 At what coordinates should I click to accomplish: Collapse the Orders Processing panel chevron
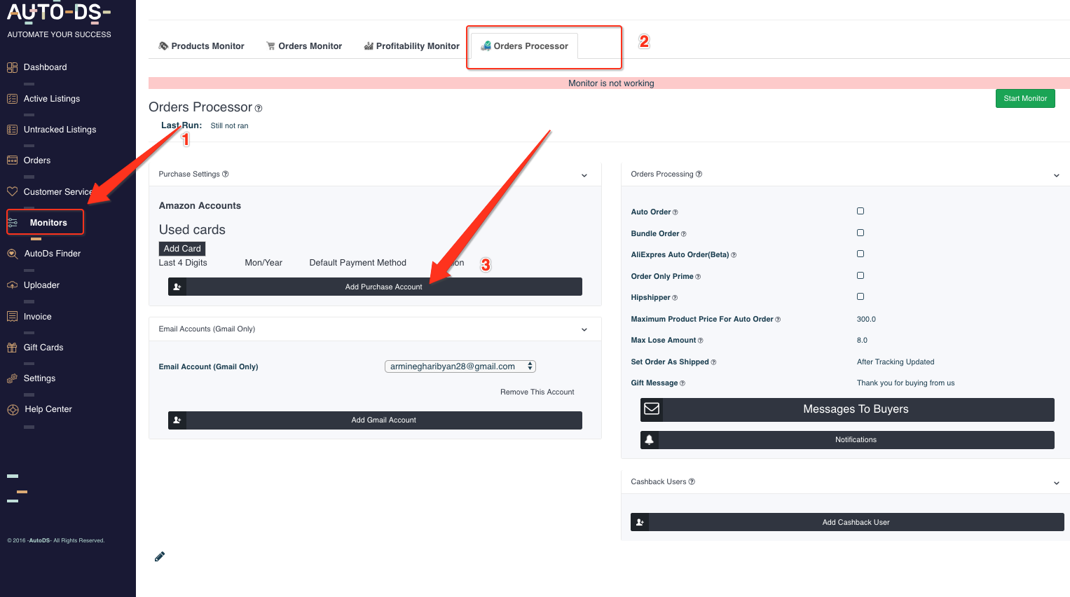click(1057, 175)
